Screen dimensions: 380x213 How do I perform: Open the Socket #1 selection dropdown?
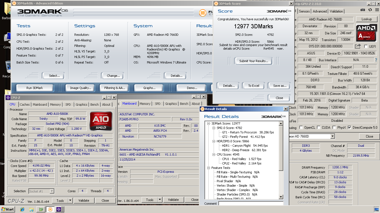(52, 191)
